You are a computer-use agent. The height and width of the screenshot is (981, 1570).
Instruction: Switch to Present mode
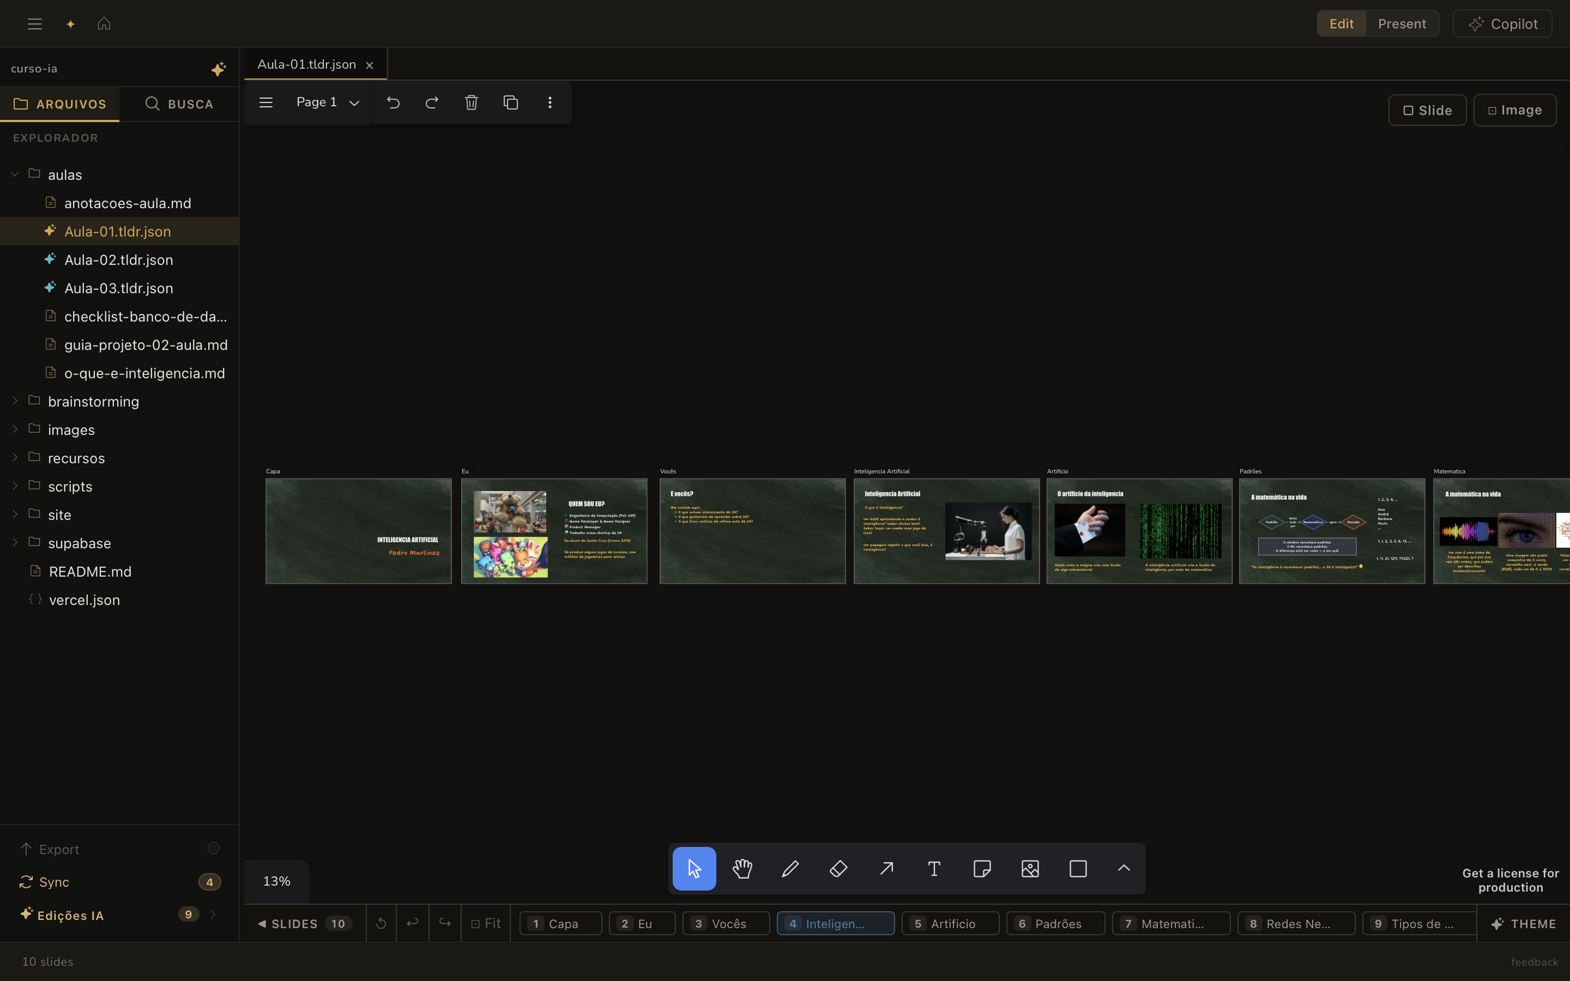1402,24
